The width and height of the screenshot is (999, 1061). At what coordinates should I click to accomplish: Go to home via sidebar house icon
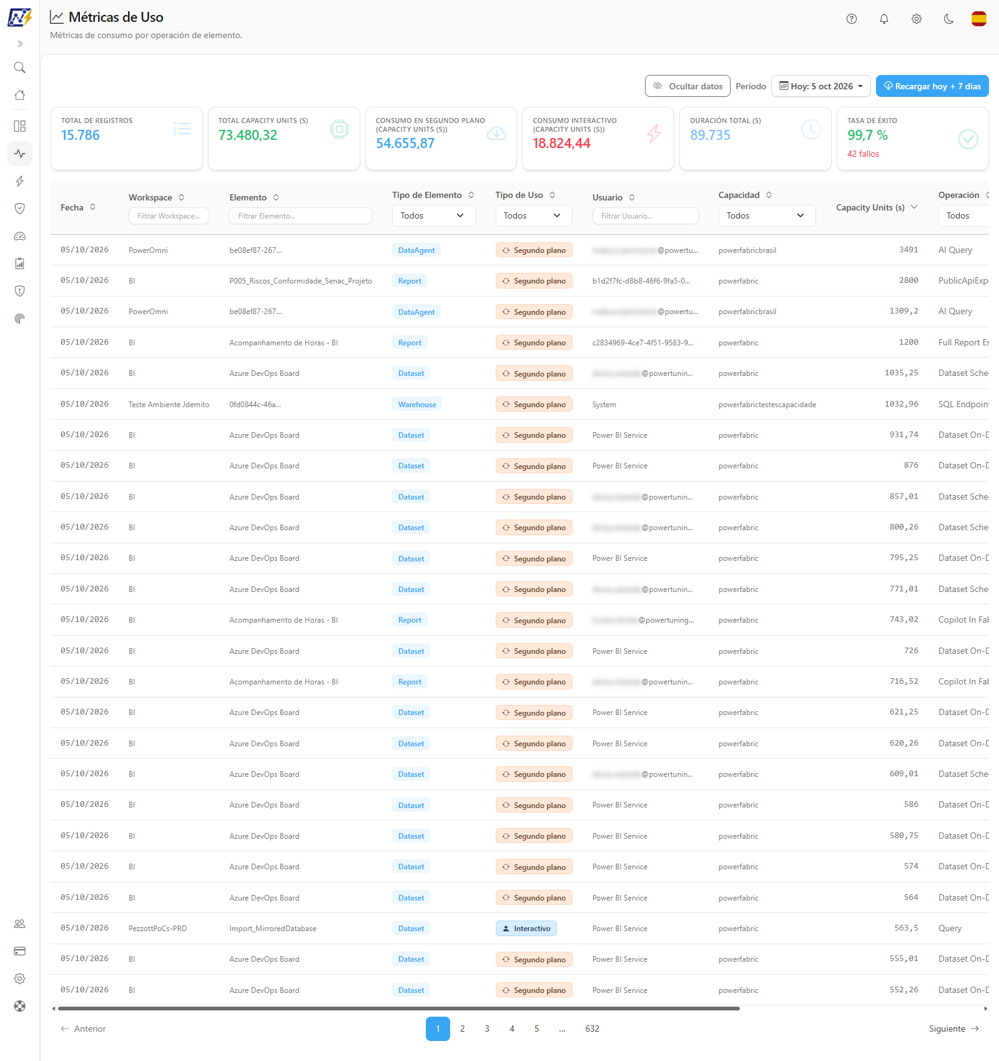[19, 95]
